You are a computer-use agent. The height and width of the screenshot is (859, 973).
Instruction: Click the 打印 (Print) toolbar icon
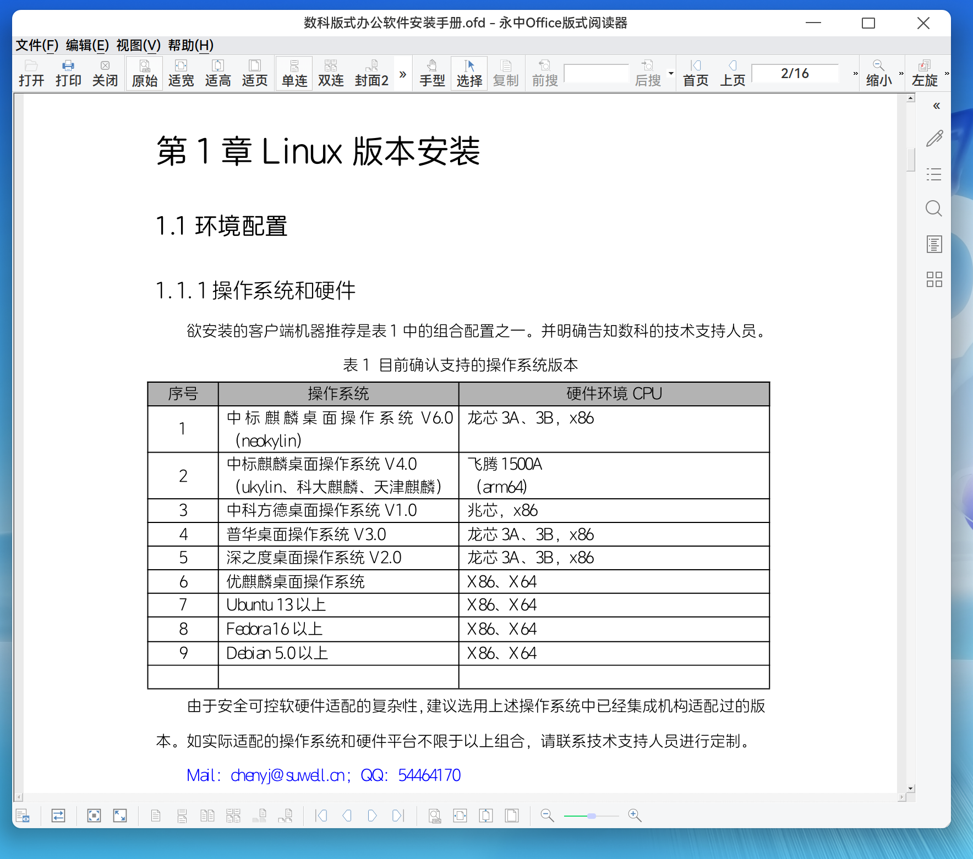pos(68,73)
